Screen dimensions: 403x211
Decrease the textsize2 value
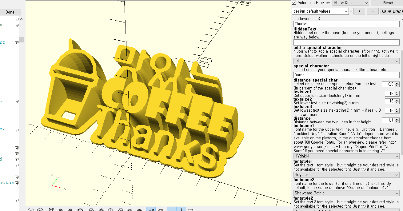click(x=397, y=102)
